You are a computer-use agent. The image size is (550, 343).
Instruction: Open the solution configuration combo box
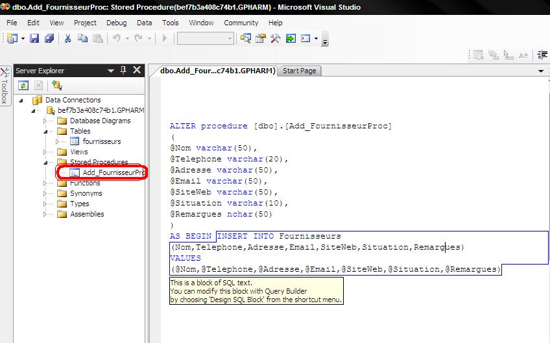tap(205, 38)
